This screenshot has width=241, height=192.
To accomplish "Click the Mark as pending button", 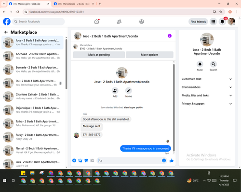I will click(99, 55).
